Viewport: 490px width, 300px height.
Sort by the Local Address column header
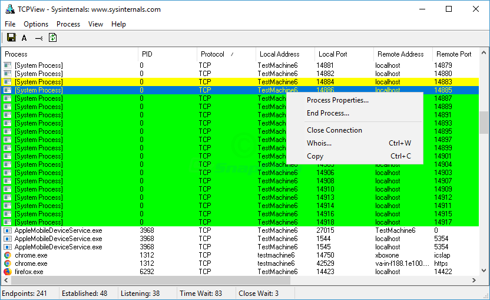click(285, 54)
